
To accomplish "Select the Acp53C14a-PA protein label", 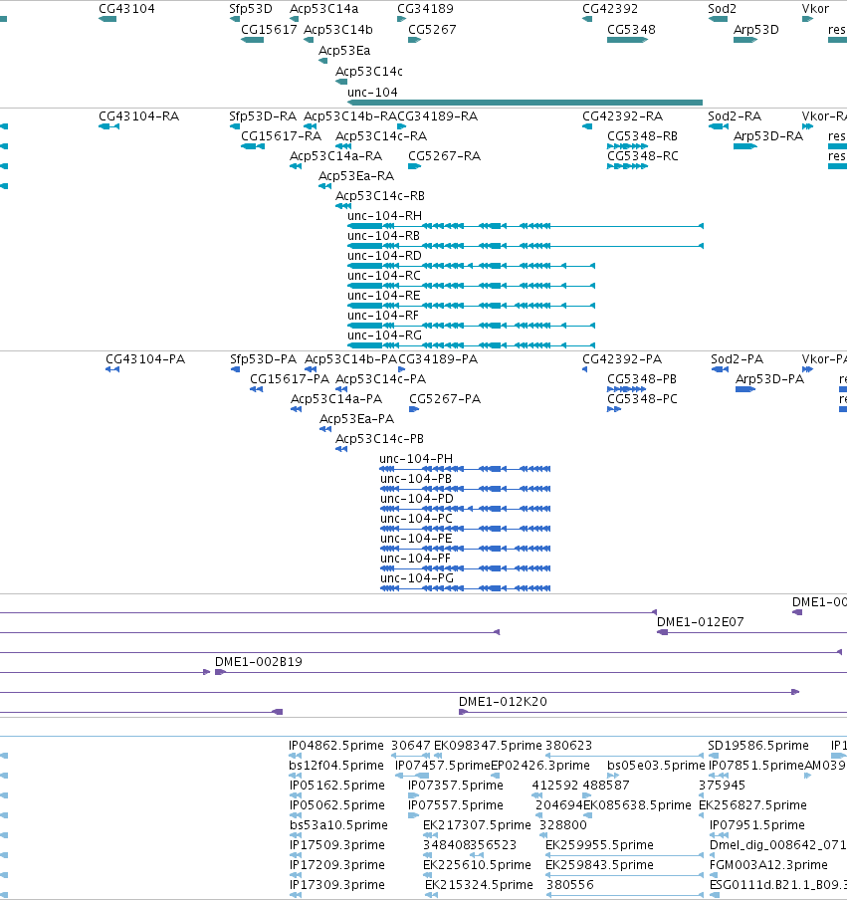I will [336, 399].
